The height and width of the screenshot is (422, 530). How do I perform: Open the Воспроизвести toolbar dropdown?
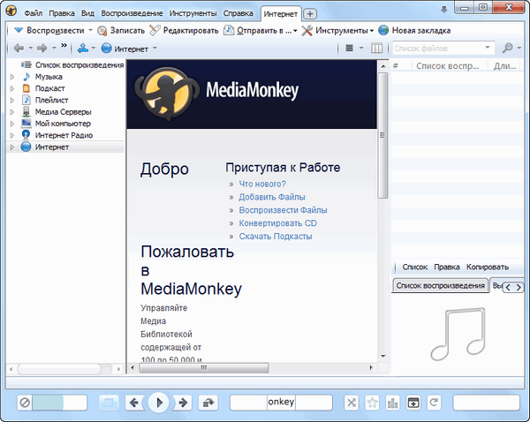tap(53, 30)
